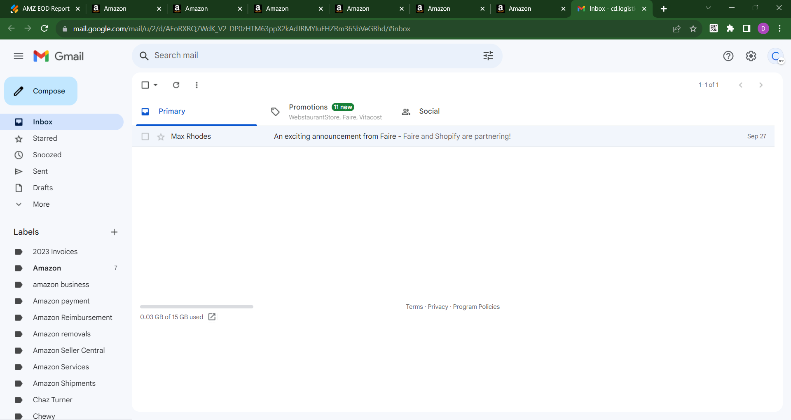Click into the Search mail field
Viewport: 791px width, 420px height.
click(x=317, y=56)
